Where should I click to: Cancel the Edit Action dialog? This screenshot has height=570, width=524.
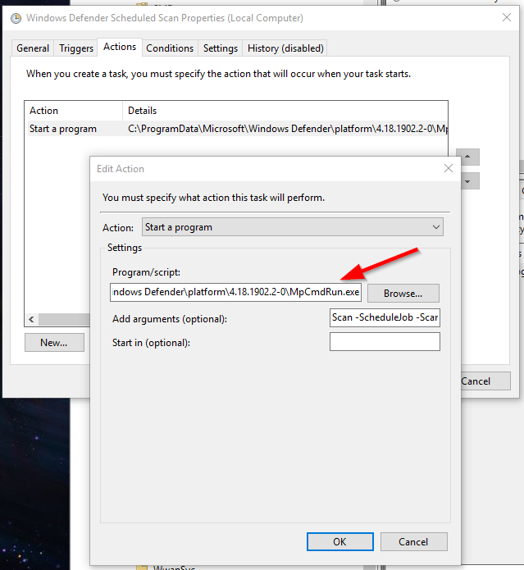pyautogui.click(x=413, y=542)
